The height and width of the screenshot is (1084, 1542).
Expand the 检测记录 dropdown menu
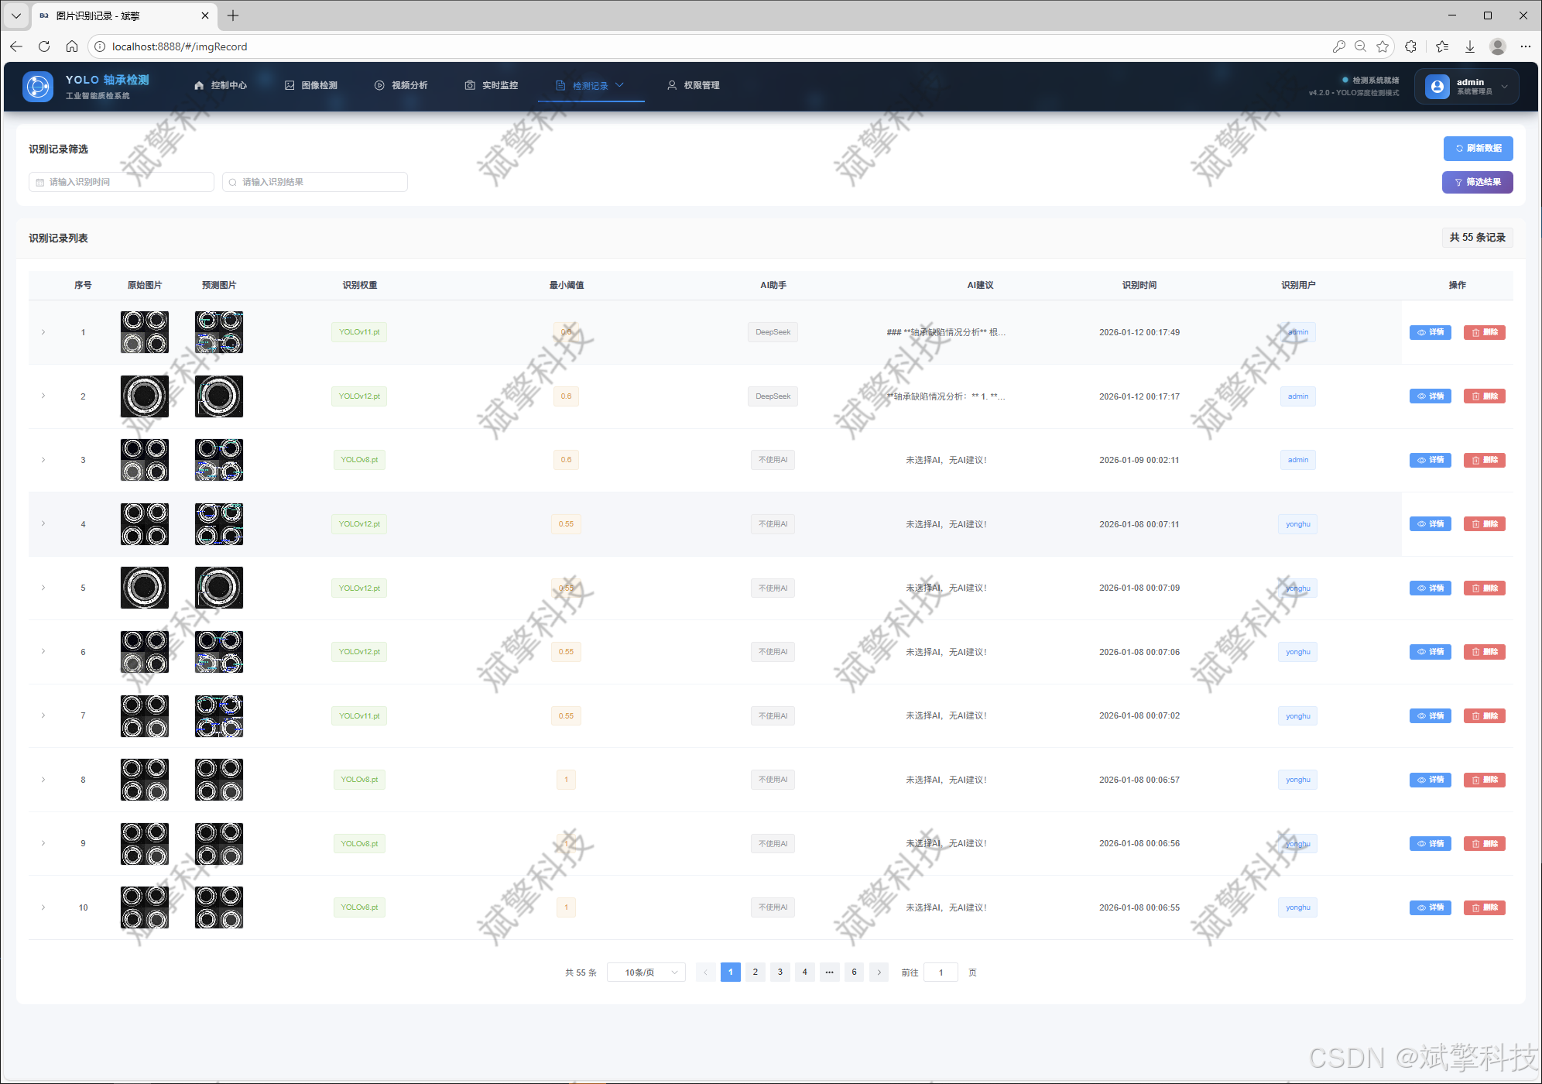(x=591, y=85)
